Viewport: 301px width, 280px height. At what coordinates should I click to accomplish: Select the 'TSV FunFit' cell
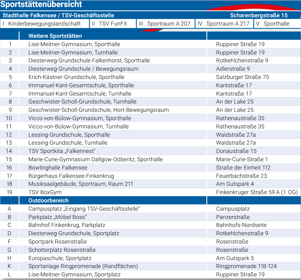coord(113,24)
